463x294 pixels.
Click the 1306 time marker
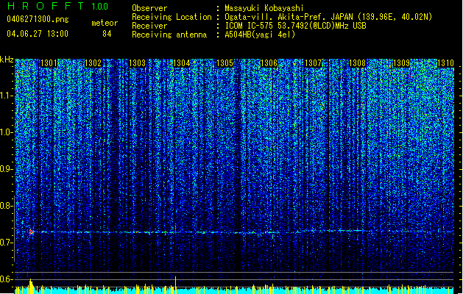click(x=269, y=63)
